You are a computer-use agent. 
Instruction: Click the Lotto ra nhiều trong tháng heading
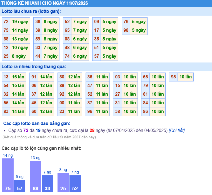point(34,67)
